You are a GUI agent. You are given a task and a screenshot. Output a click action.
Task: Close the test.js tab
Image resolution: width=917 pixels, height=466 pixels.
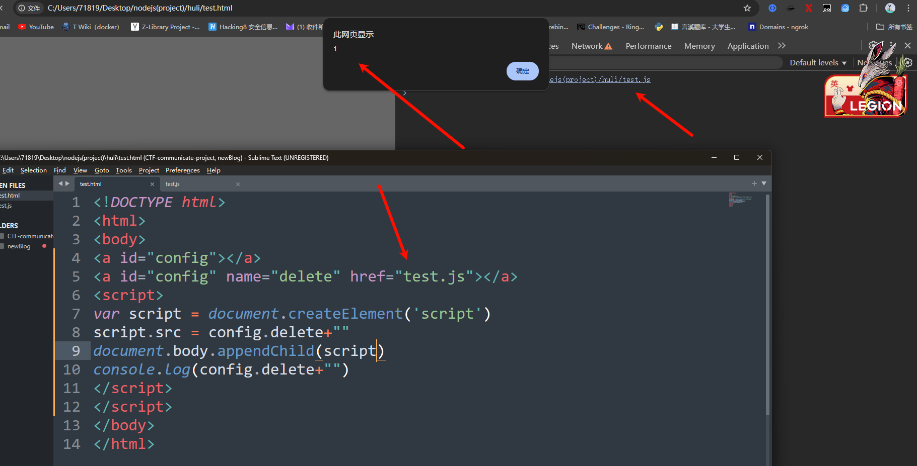(238, 184)
